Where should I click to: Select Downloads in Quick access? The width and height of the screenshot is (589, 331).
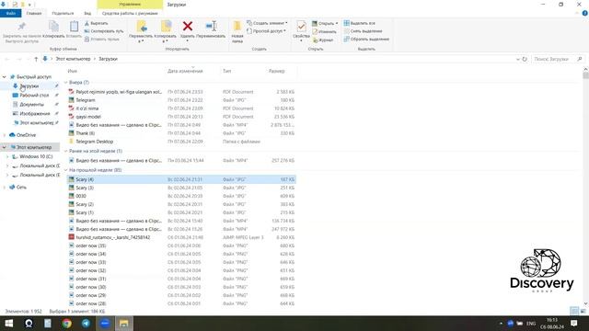pyautogui.click(x=29, y=86)
